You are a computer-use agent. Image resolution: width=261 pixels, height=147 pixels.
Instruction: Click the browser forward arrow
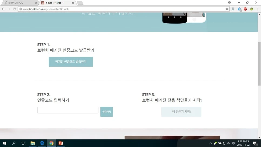9,9
